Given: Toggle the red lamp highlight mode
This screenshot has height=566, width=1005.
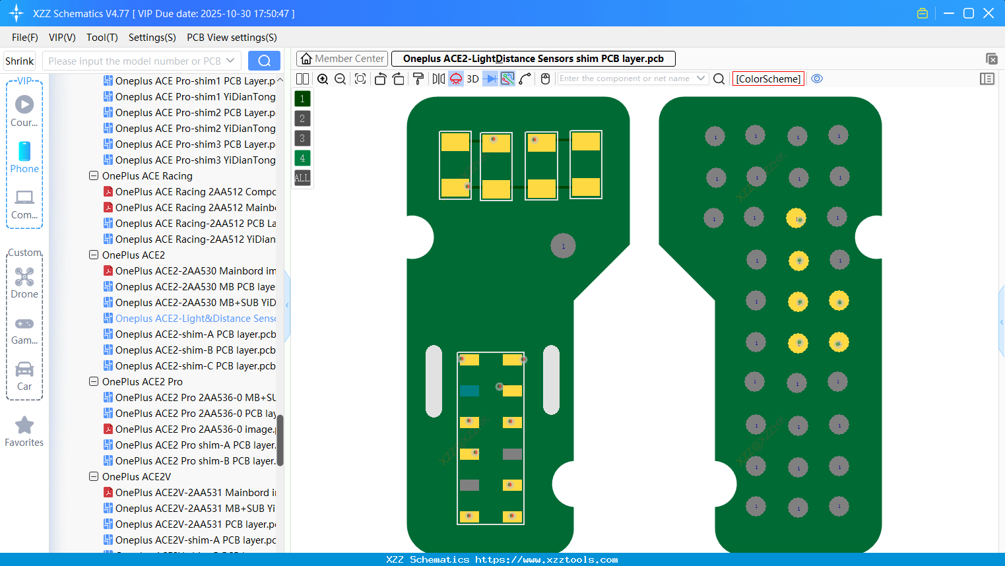Looking at the screenshot, I should point(455,79).
